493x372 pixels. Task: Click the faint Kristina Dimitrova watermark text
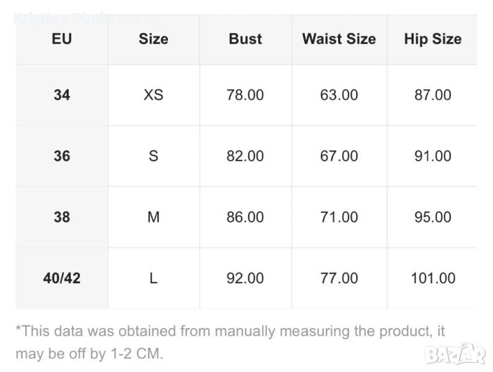pyautogui.click(x=73, y=18)
